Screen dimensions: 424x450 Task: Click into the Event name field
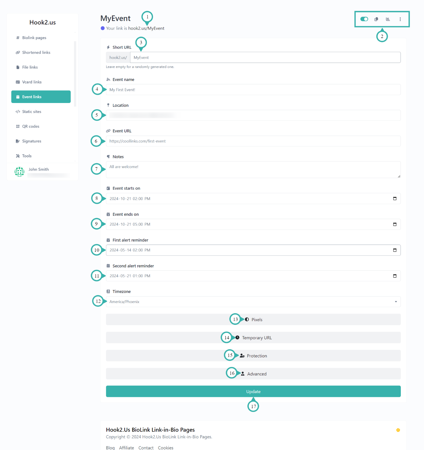(x=253, y=90)
